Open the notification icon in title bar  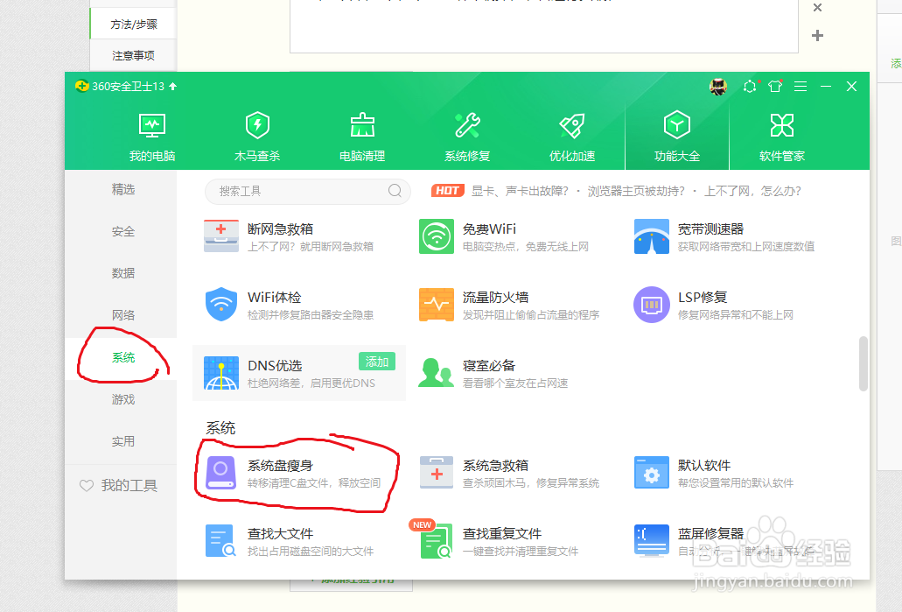click(x=750, y=87)
